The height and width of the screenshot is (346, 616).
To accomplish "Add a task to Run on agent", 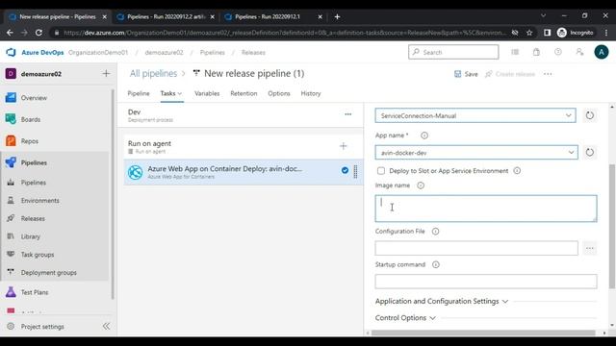I will [344, 146].
